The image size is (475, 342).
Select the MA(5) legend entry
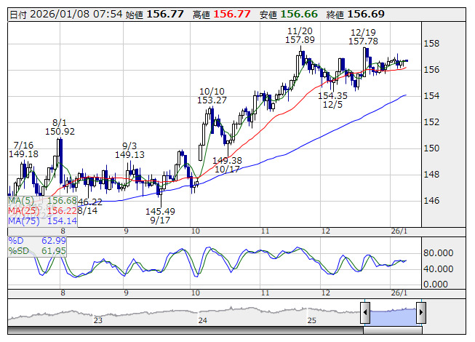[41, 200]
